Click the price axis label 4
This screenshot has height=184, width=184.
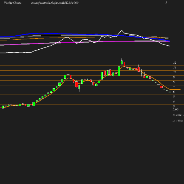174,102
